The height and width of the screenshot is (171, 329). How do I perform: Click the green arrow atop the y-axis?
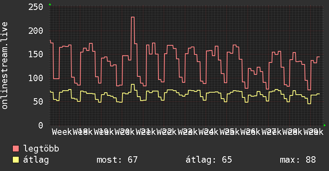click(50, 4)
